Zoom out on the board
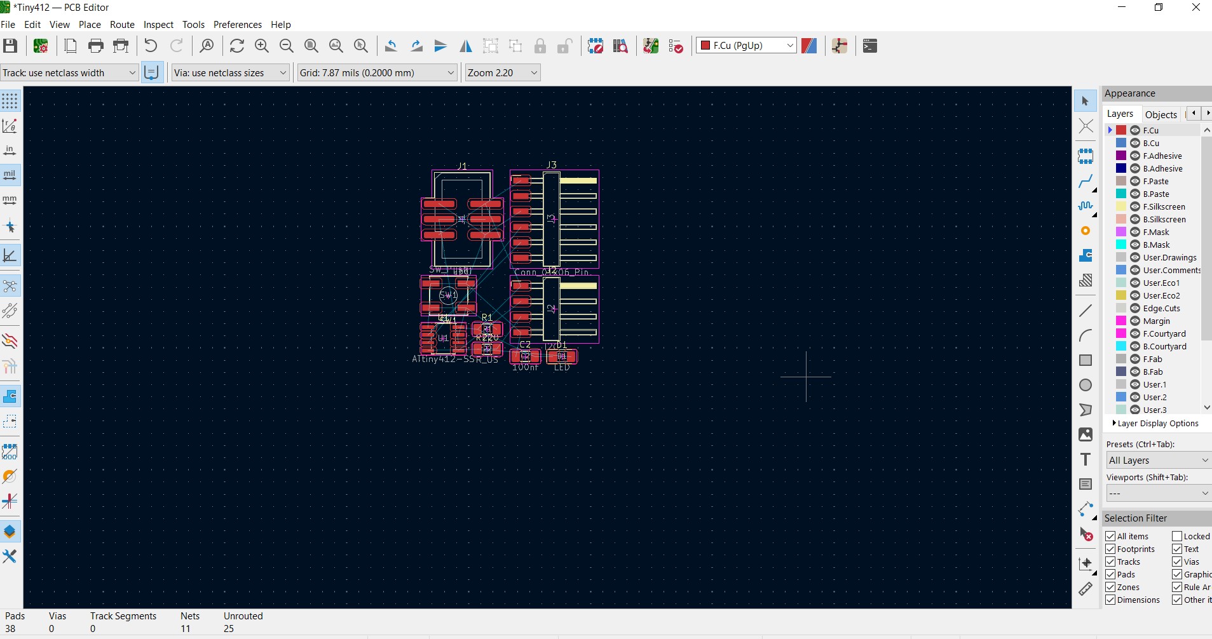The image size is (1212, 639). pos(287,46)
